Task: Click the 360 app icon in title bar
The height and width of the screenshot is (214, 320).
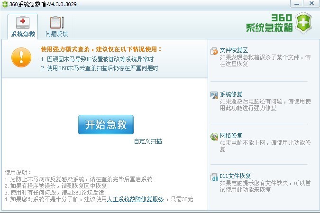Action: pos(4,4)
